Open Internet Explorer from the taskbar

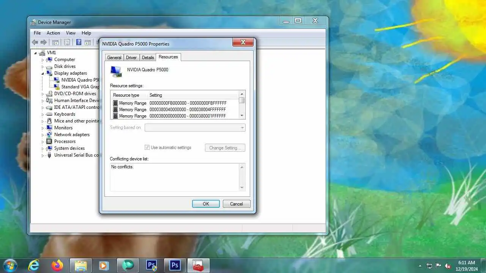point(34,265)
